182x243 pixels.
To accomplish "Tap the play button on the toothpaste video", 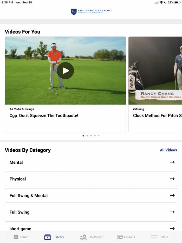I will (65, 71).
